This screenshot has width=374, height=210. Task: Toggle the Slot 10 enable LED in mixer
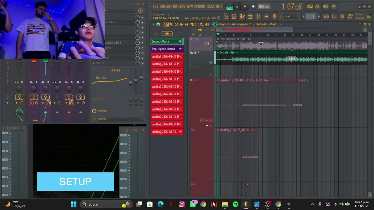[x=142, y=63]
